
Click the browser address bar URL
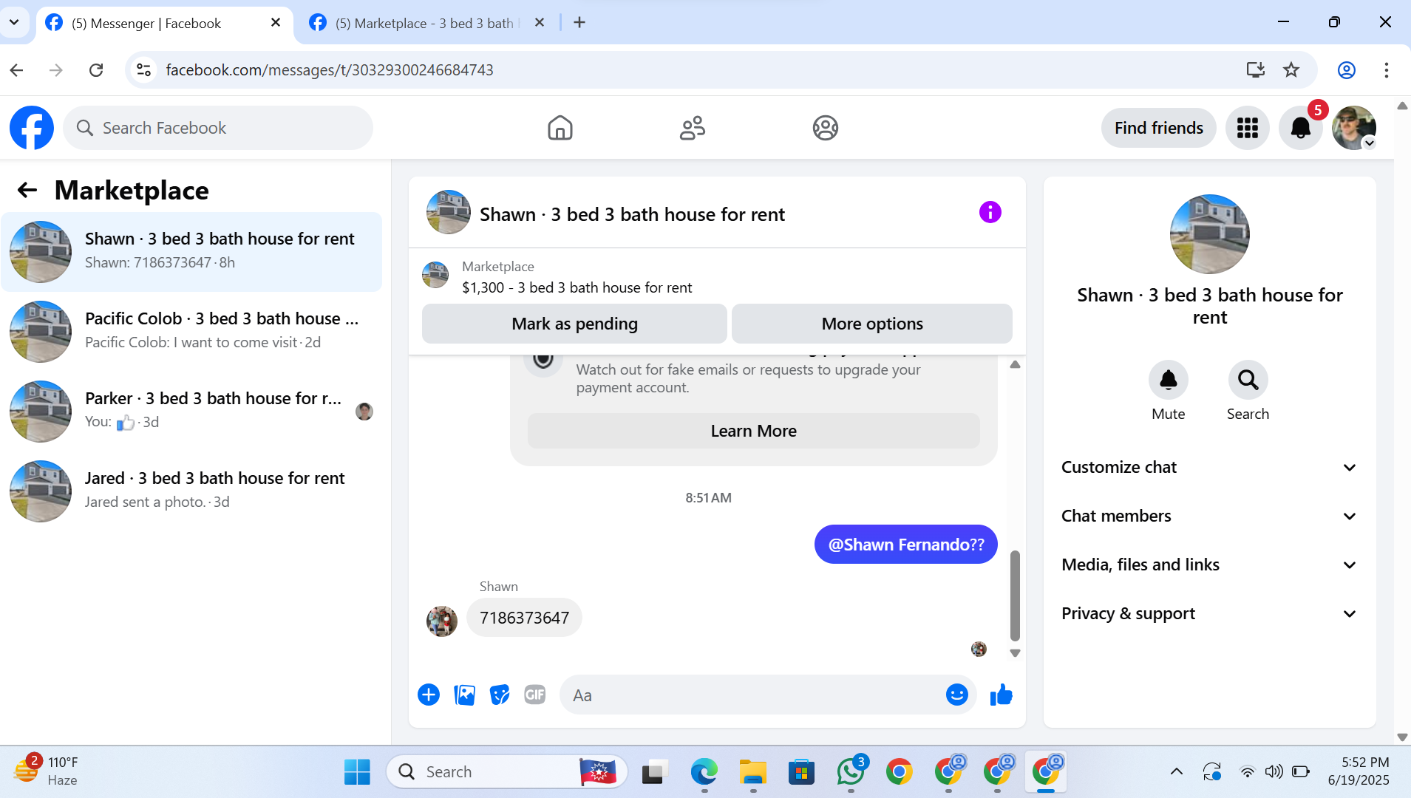pyautogui.click(x=329, y=70)
